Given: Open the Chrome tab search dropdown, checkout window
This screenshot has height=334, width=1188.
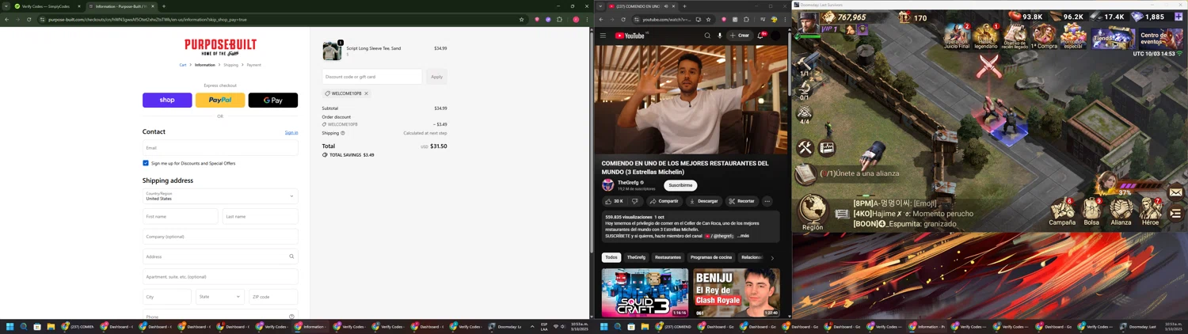Looking at the screenshot, I should coord(6,6).
